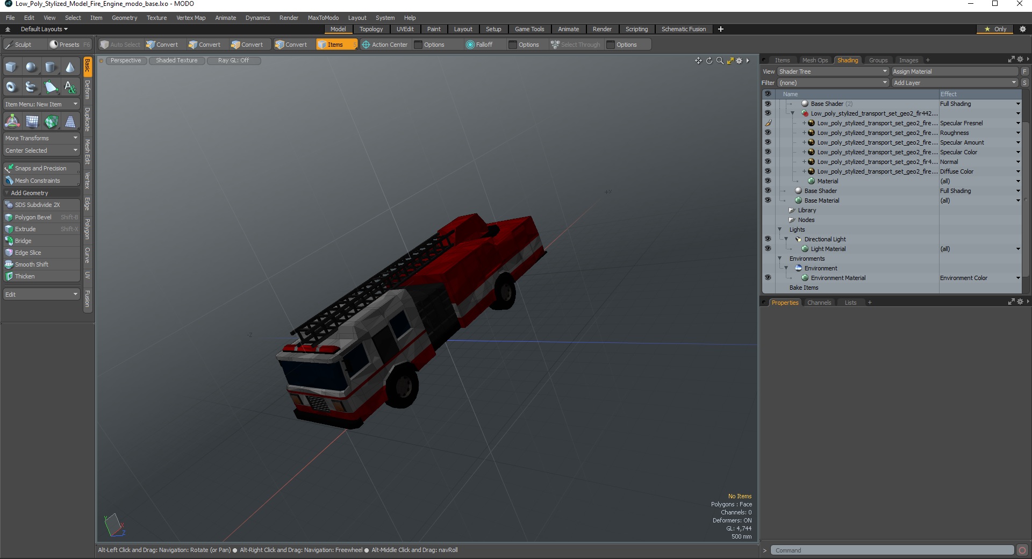Screen dimensions: 1032x559
Task: Toggle visibility of the Specular Color layer
Action: pos(768,152)
